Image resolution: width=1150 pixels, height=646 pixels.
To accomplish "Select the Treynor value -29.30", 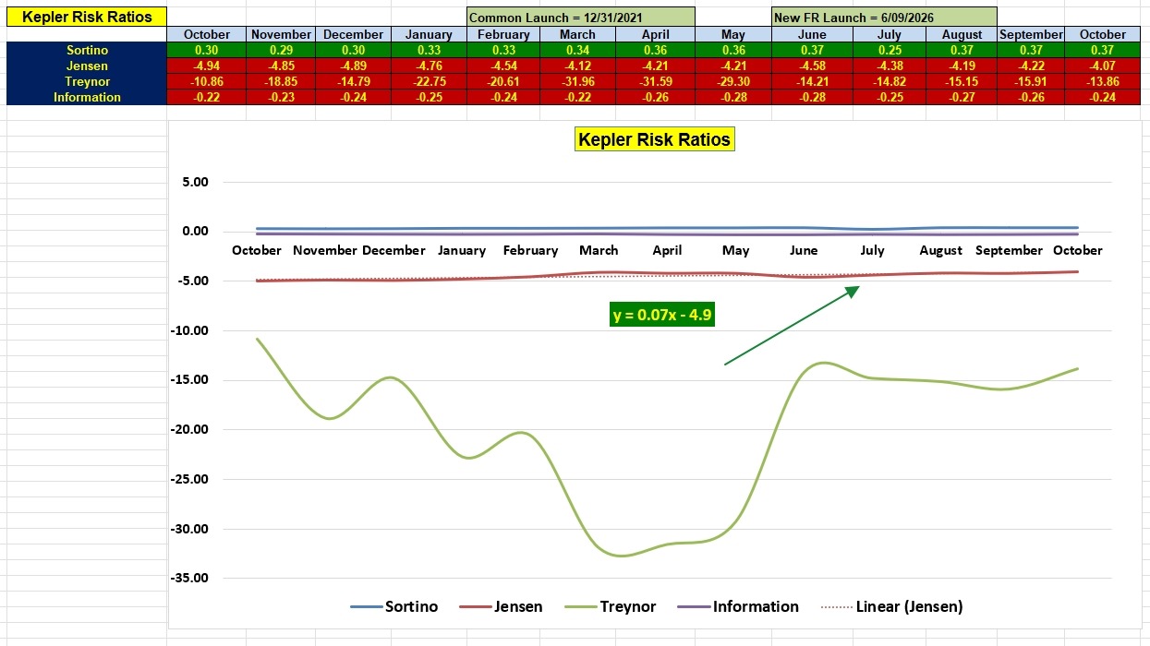I will tap(733, 81).
